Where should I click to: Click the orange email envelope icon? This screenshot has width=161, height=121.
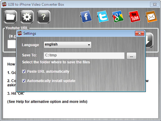(x=151, y=17)
